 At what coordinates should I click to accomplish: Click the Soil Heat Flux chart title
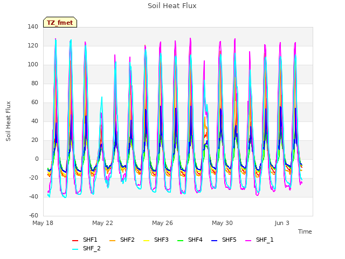[x=172, y=6]
